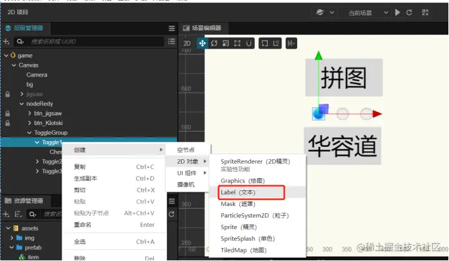Click the hierarchy search type icon
This screenshot has height=261, width=449.
[19, 41]
